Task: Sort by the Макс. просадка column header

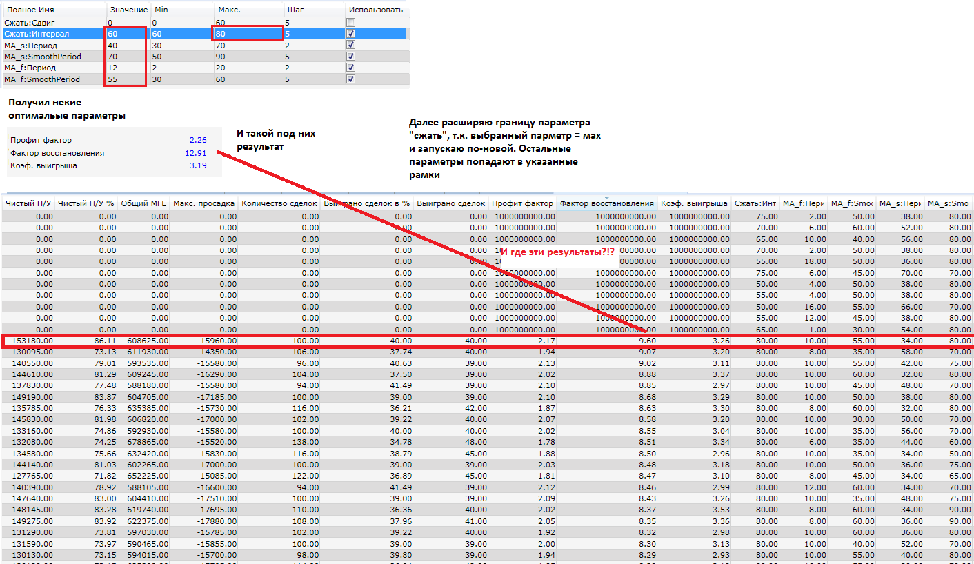Action: coord(203,203)
